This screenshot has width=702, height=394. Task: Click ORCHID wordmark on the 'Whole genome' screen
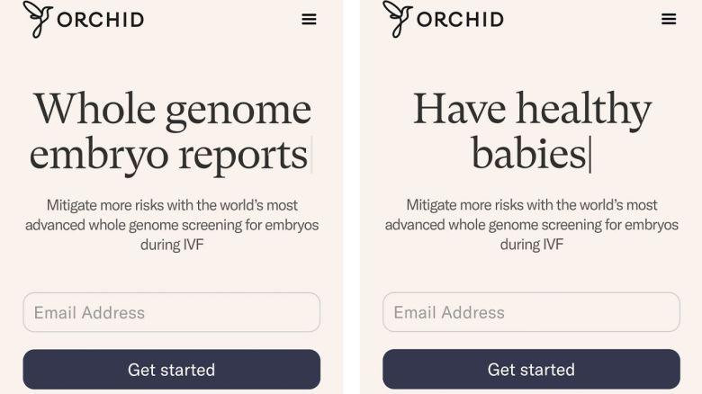[100, 20]
